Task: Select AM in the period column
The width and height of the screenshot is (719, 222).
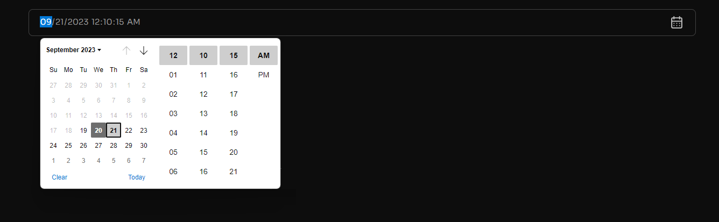Action: [x=264, y=55]
